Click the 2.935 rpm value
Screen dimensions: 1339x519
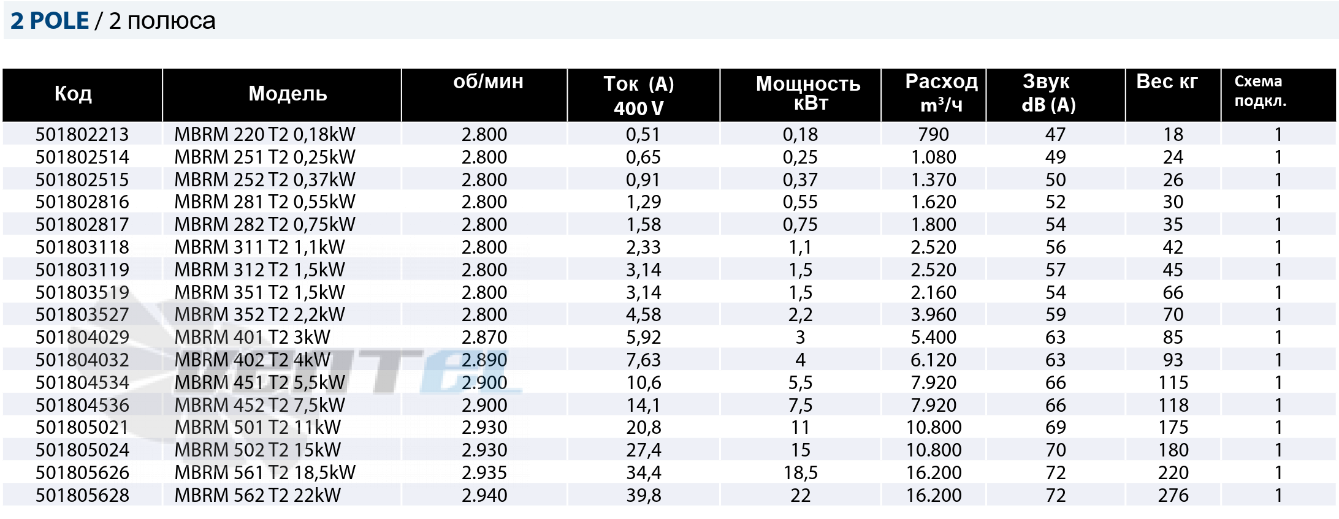click(x=484, y=472)
